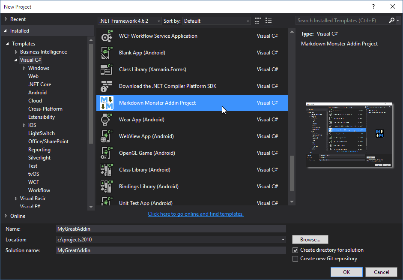This screenshot has width=403, height=280.
Task: Open the dialog help question mark
Action: coord(373,7)
